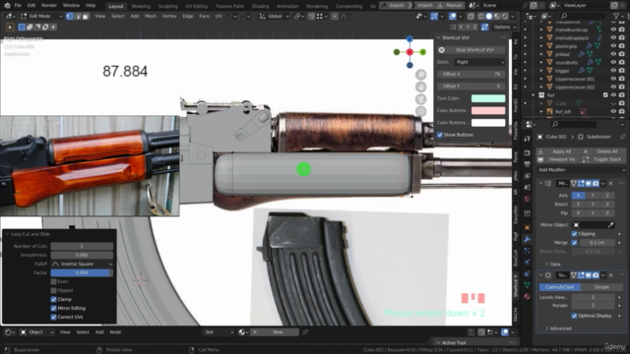The image size is (630, 354).
Task: Open the Tool properties tab icon
Action: 527,139
